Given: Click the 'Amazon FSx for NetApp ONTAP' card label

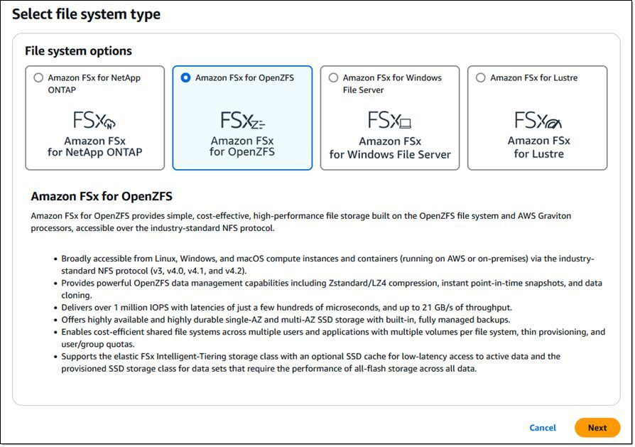Looking at the screenshot, I should pyautogui.click(x=94, y=147).
